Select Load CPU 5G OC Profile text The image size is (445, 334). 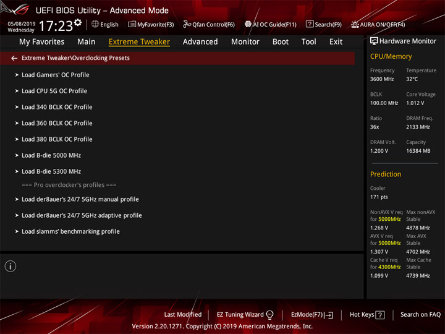[54, 91]
